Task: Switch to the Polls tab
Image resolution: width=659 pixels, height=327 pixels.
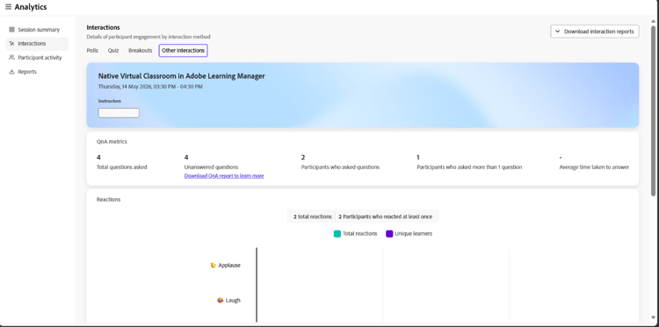Action: [92, 50]
